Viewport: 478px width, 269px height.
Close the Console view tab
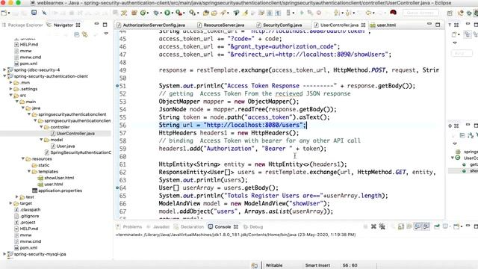[x=236, y=227]
